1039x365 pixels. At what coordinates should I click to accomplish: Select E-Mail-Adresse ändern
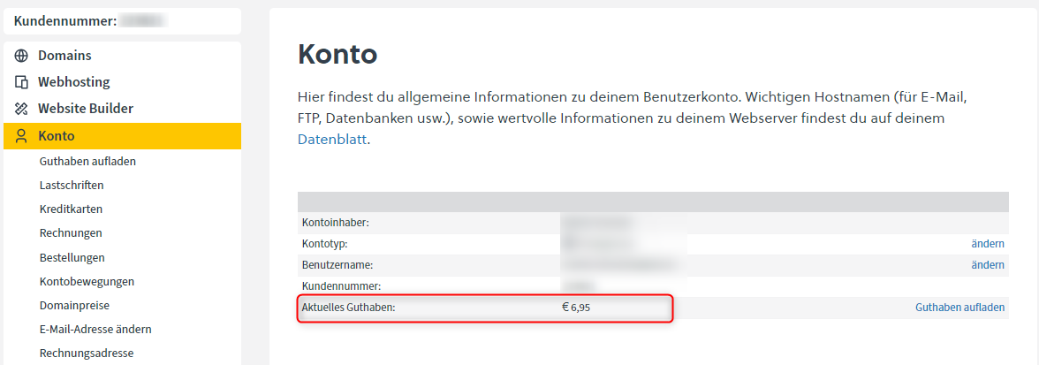coord(95,330)
